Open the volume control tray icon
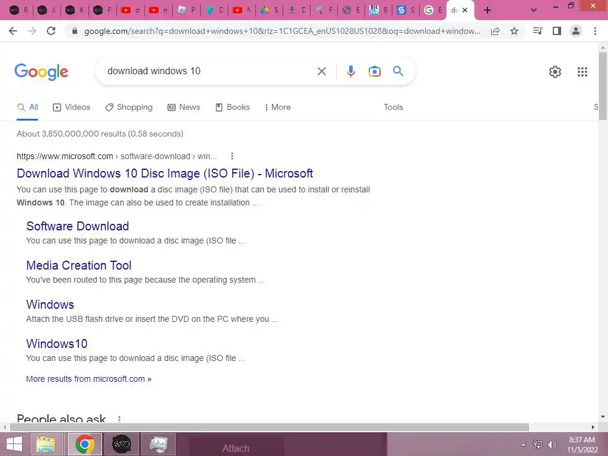 coord(552,445)
